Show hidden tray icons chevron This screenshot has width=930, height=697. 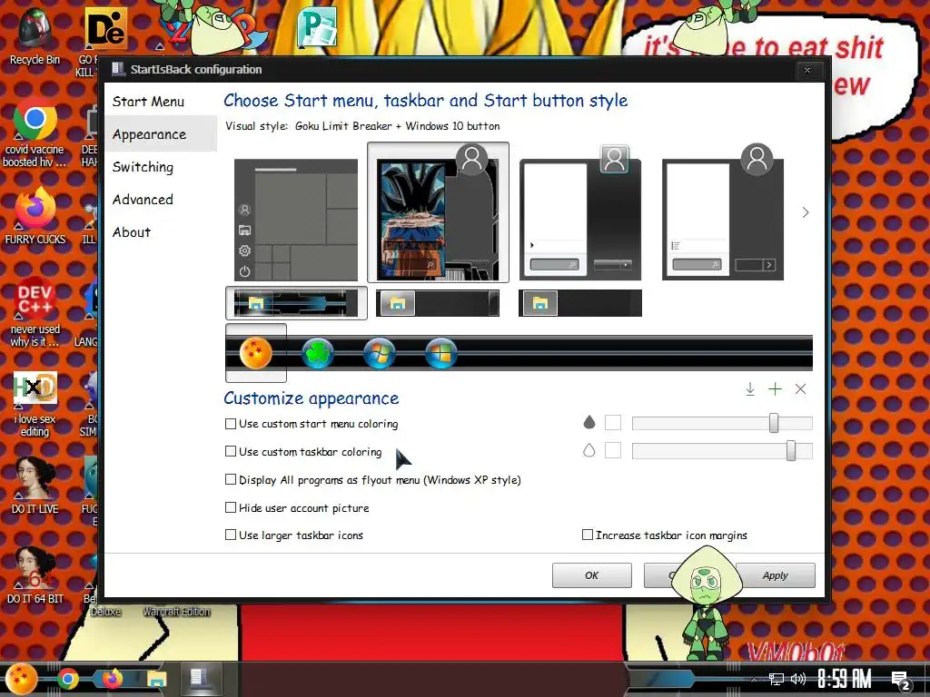755,679
